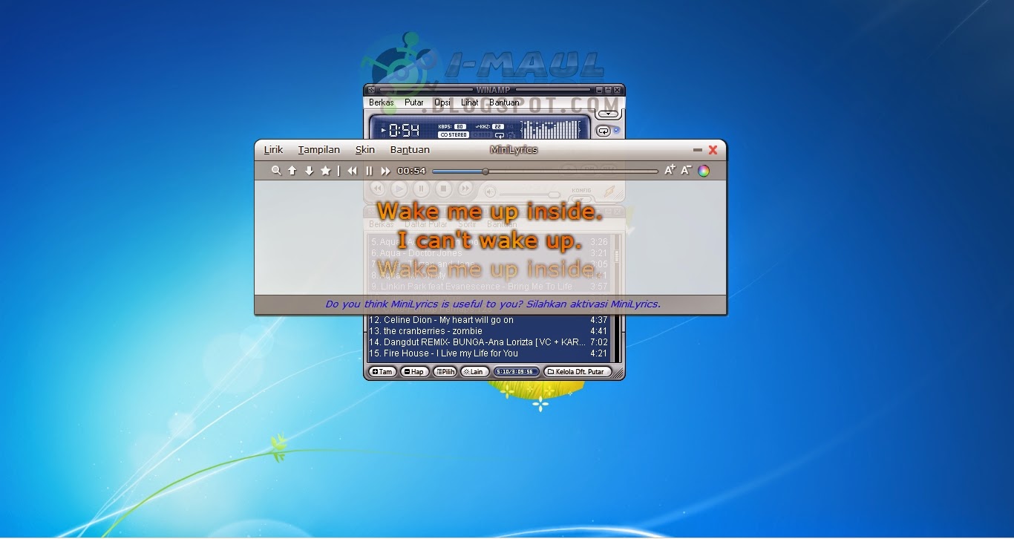Screen dimensions: 1014x539
Task: Open the Lirik menu in MiniLyrics
Action: click(x=273, y=150)
